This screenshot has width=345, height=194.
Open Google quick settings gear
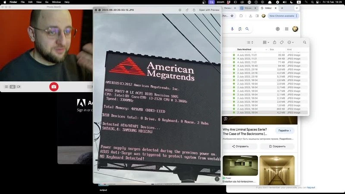(278, 29)
